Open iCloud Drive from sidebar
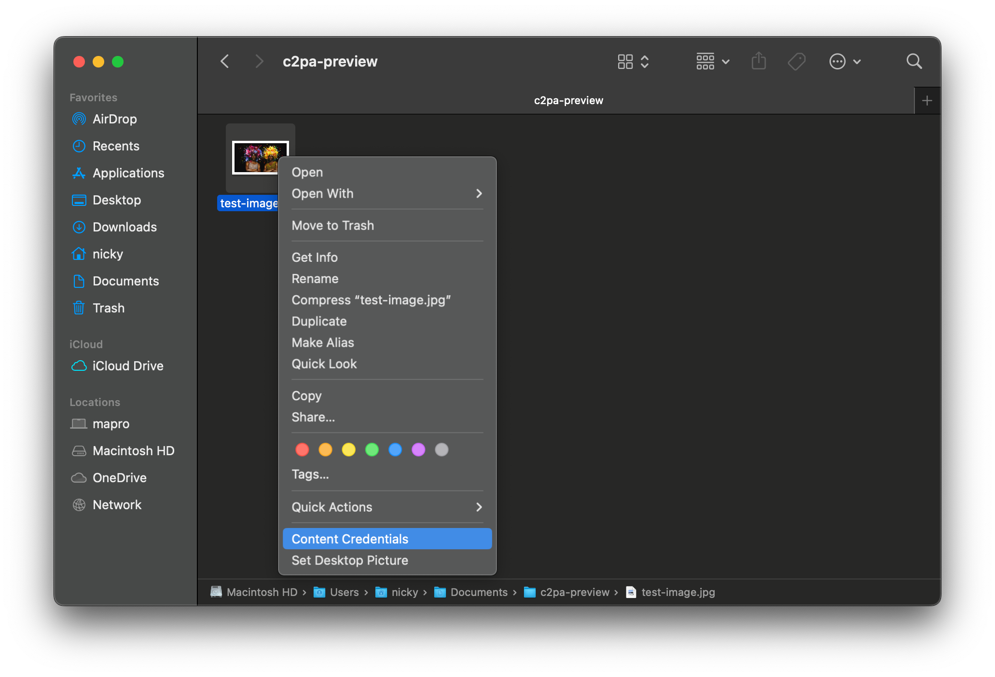This screenshot has height=677, width=995. 127,366
